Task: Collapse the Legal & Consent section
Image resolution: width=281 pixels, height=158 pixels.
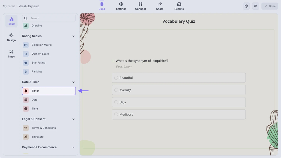Action: pos(73,119)
